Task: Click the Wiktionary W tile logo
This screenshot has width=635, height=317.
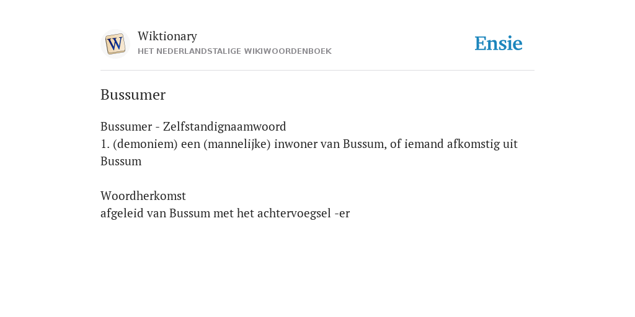Action: pyautogui.click(x=115, y=44)
